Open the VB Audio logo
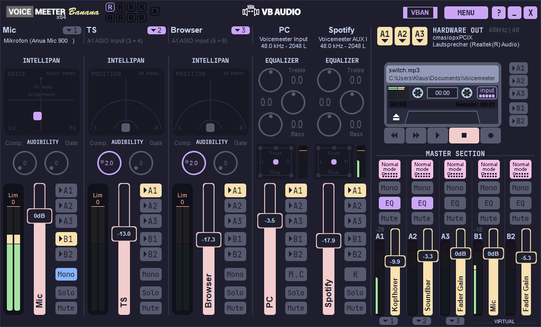This screenshot has width=541, height=327. pyautogui.click(x=272, y=12)
